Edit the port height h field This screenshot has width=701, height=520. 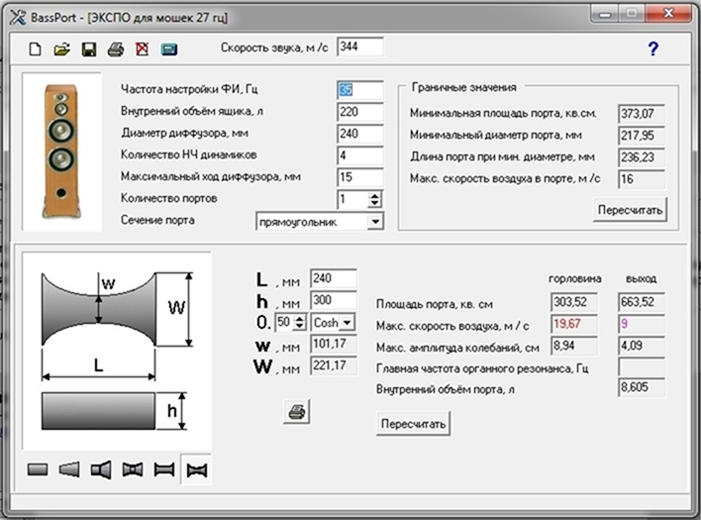pos(334,300)
